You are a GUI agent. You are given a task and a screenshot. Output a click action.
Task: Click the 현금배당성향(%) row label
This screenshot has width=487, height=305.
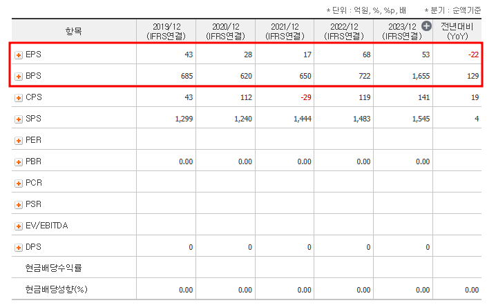coord(56,290)
